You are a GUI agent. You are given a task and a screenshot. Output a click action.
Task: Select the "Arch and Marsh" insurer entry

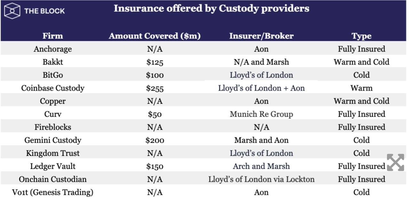coord(261,166)
